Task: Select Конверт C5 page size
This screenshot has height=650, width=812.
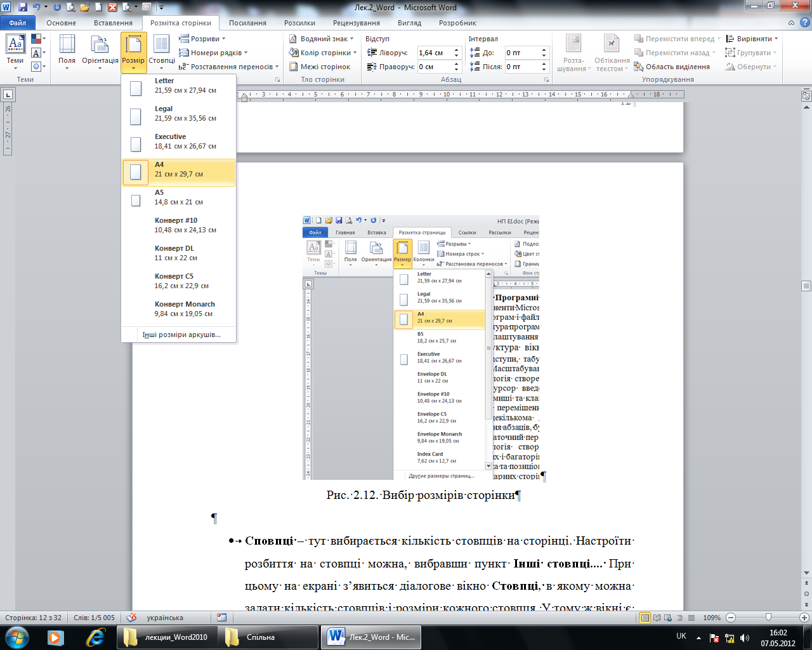Action: [179, 284]
